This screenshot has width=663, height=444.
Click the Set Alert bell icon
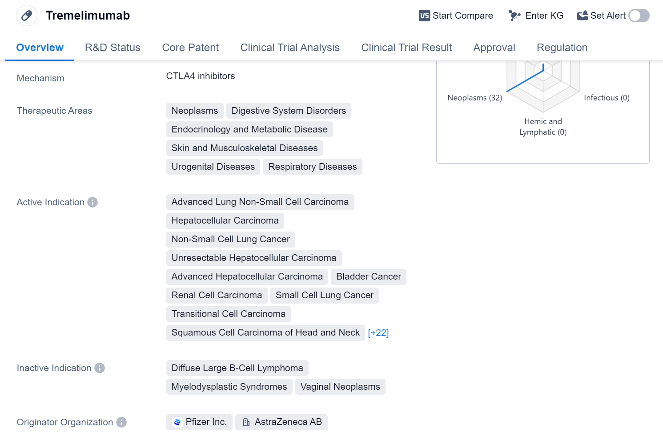coord(582,16)
